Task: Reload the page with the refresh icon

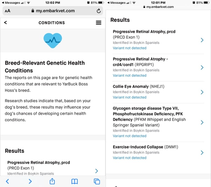Action: click(99, 11)
